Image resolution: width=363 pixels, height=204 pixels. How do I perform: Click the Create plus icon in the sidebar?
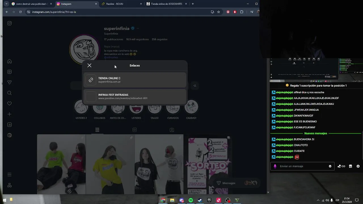click(9, 114)
